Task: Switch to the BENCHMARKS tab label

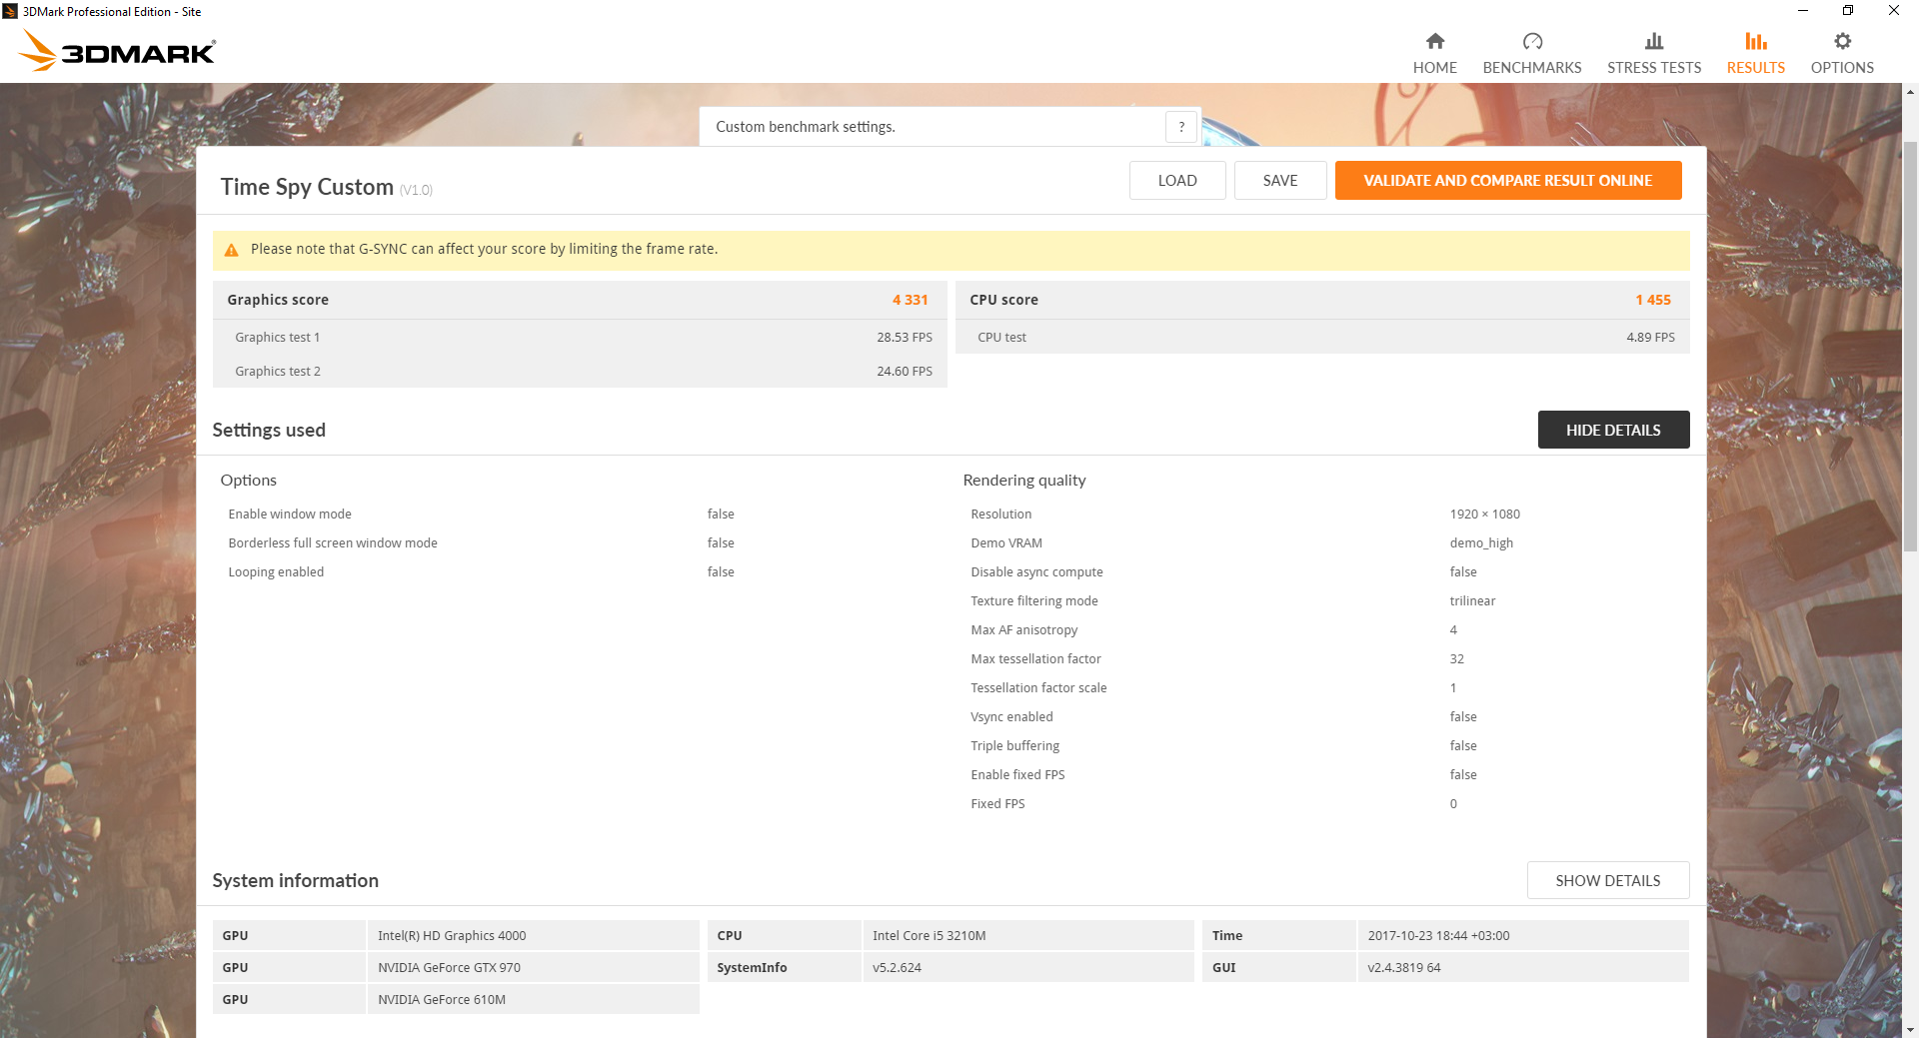Action: point(1532,68)
